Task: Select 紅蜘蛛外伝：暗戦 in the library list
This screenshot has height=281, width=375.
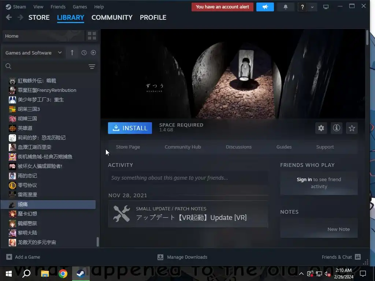Action: pyautogui.click(x=48, y=81)
